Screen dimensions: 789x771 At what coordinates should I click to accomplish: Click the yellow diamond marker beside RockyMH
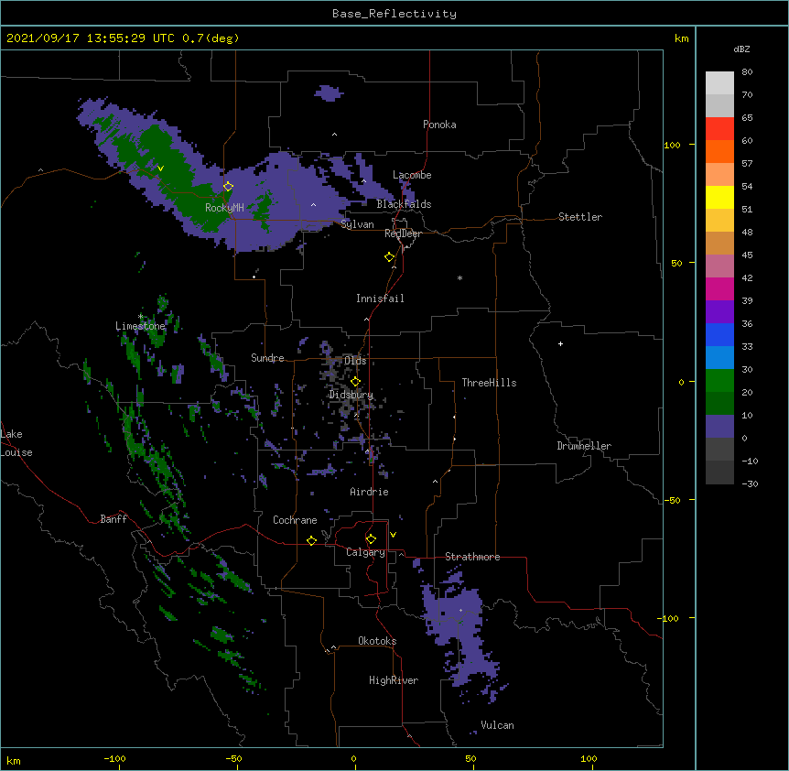click(228, 187)
